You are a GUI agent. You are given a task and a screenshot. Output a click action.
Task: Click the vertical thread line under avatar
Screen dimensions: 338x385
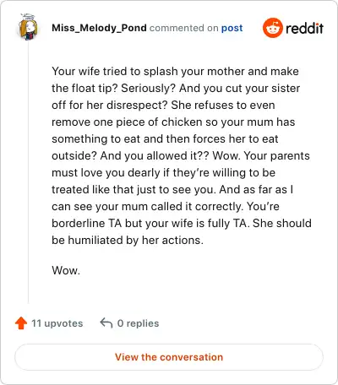point(28,172)
